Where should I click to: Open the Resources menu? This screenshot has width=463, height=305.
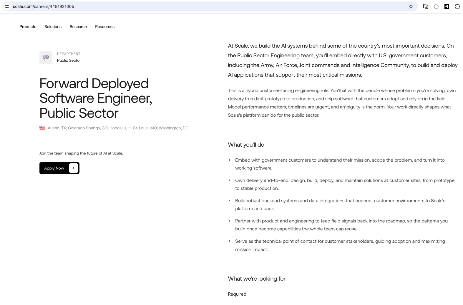click(x=105, y=26)
